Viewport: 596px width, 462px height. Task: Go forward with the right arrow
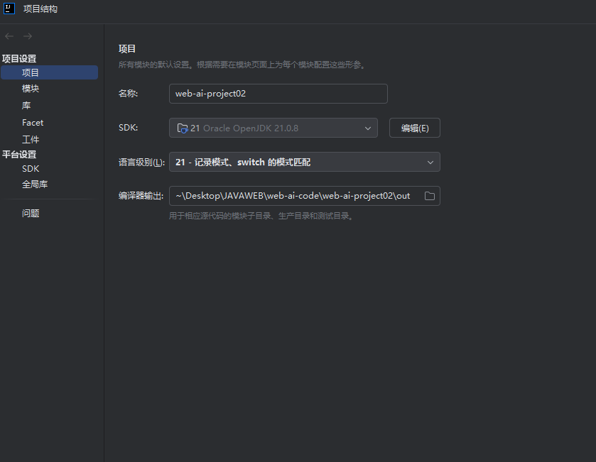pyautogui.click(x=28, y=36)
